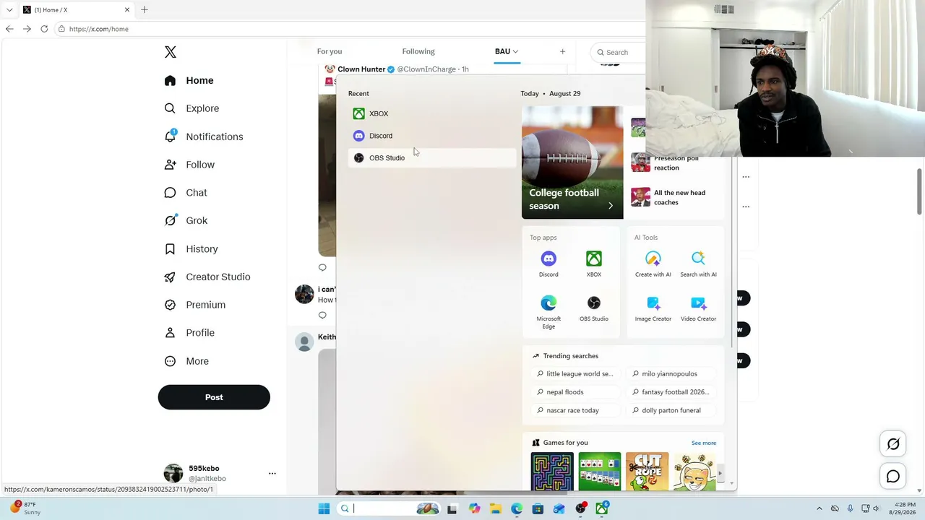Open XBOX from the Recent list
The width and height of the screenshot is (925, 520).
pos(431,113)
